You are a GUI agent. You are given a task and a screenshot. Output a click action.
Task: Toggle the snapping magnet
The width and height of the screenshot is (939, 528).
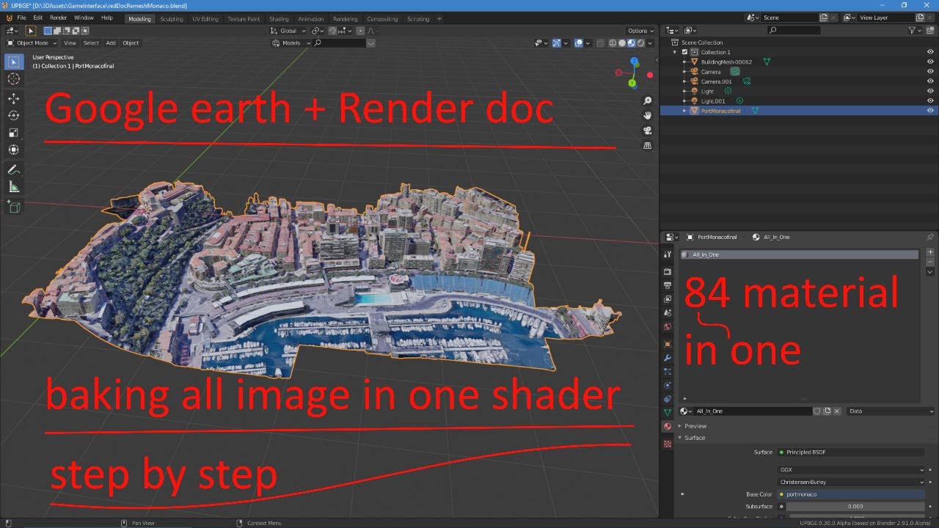click(333, 31)
